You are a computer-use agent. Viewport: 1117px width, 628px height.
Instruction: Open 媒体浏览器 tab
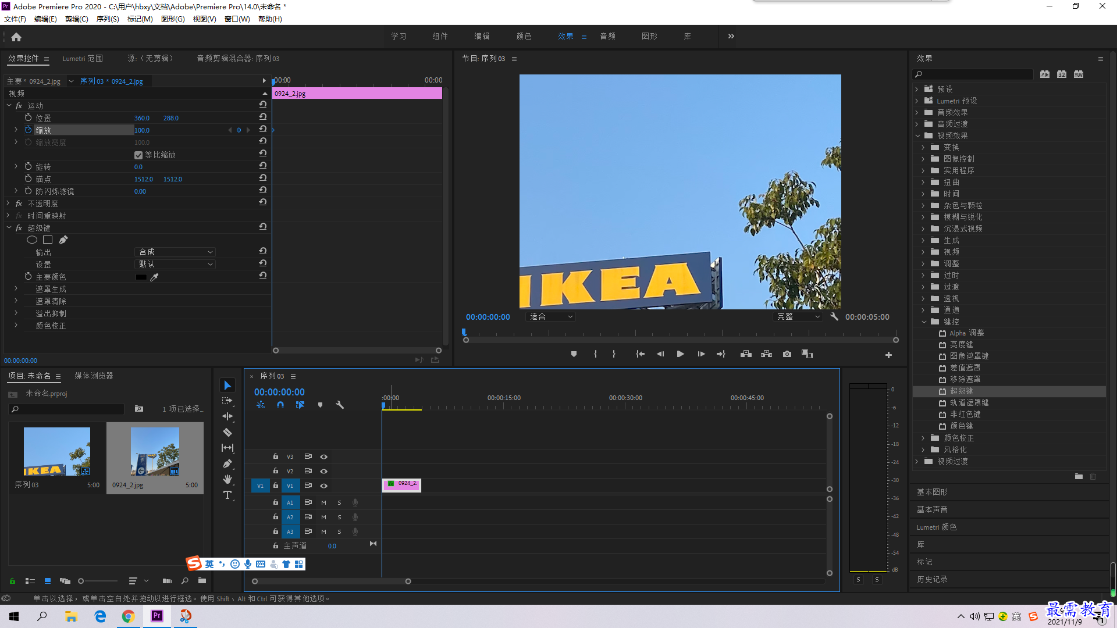[94, 376]
